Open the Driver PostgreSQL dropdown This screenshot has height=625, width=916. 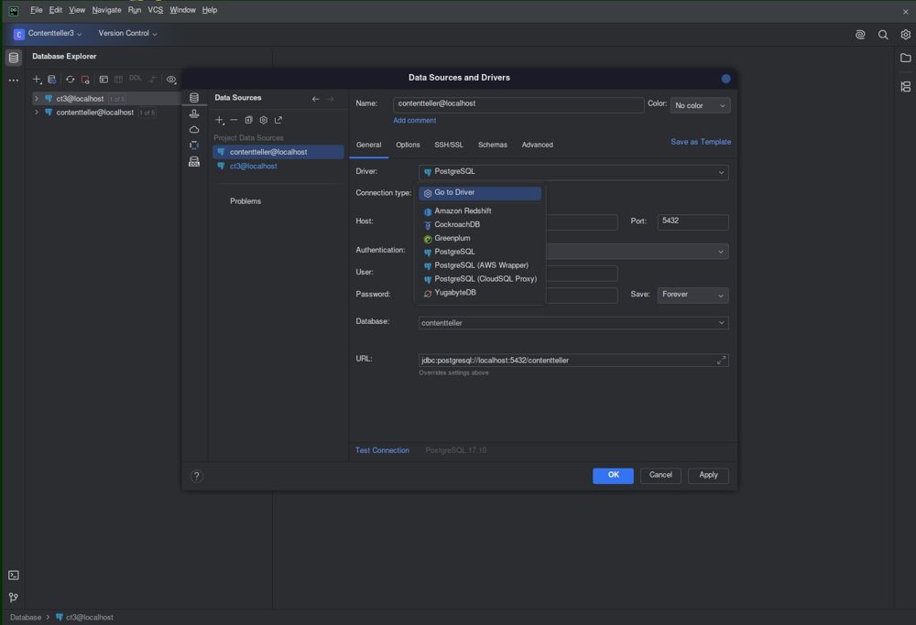point(573,172)
